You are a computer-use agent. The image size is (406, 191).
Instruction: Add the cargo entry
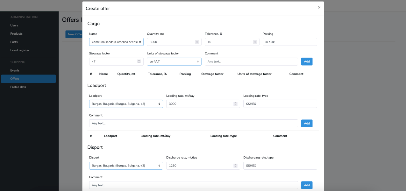point(307,61)
